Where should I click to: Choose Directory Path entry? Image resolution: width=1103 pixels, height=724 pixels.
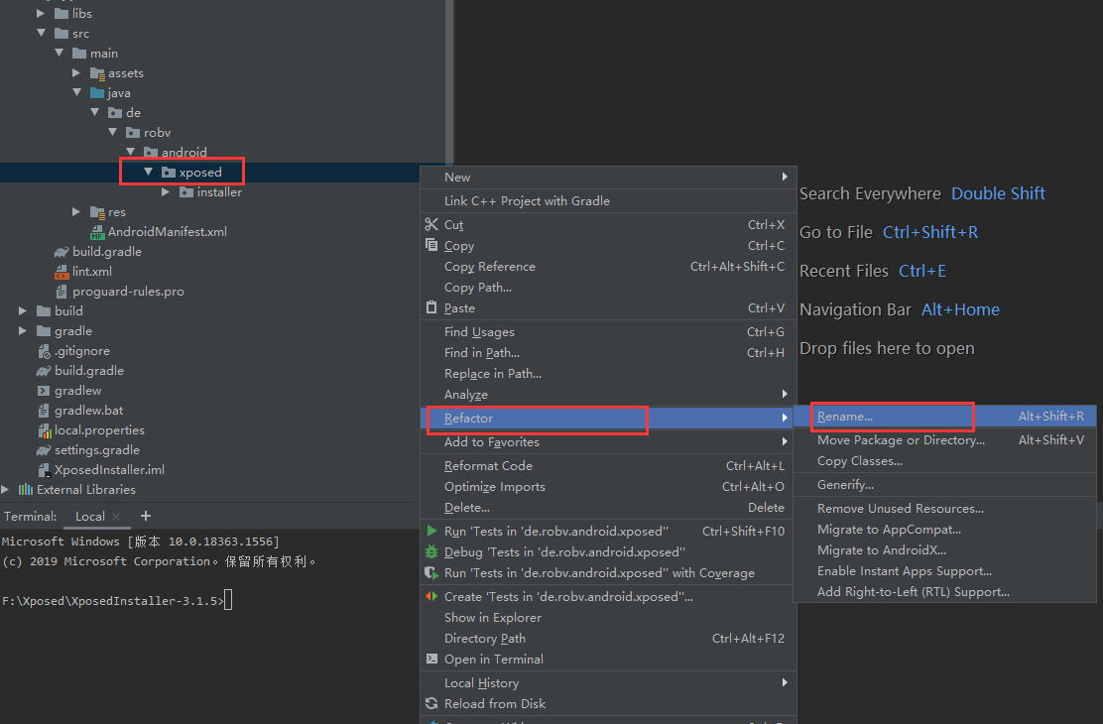[x=608, y=638]
